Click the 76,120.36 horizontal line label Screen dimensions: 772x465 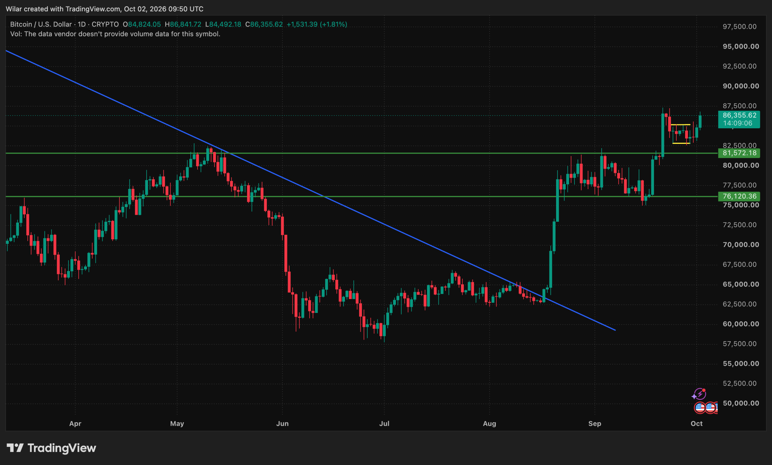pos(739,196)
